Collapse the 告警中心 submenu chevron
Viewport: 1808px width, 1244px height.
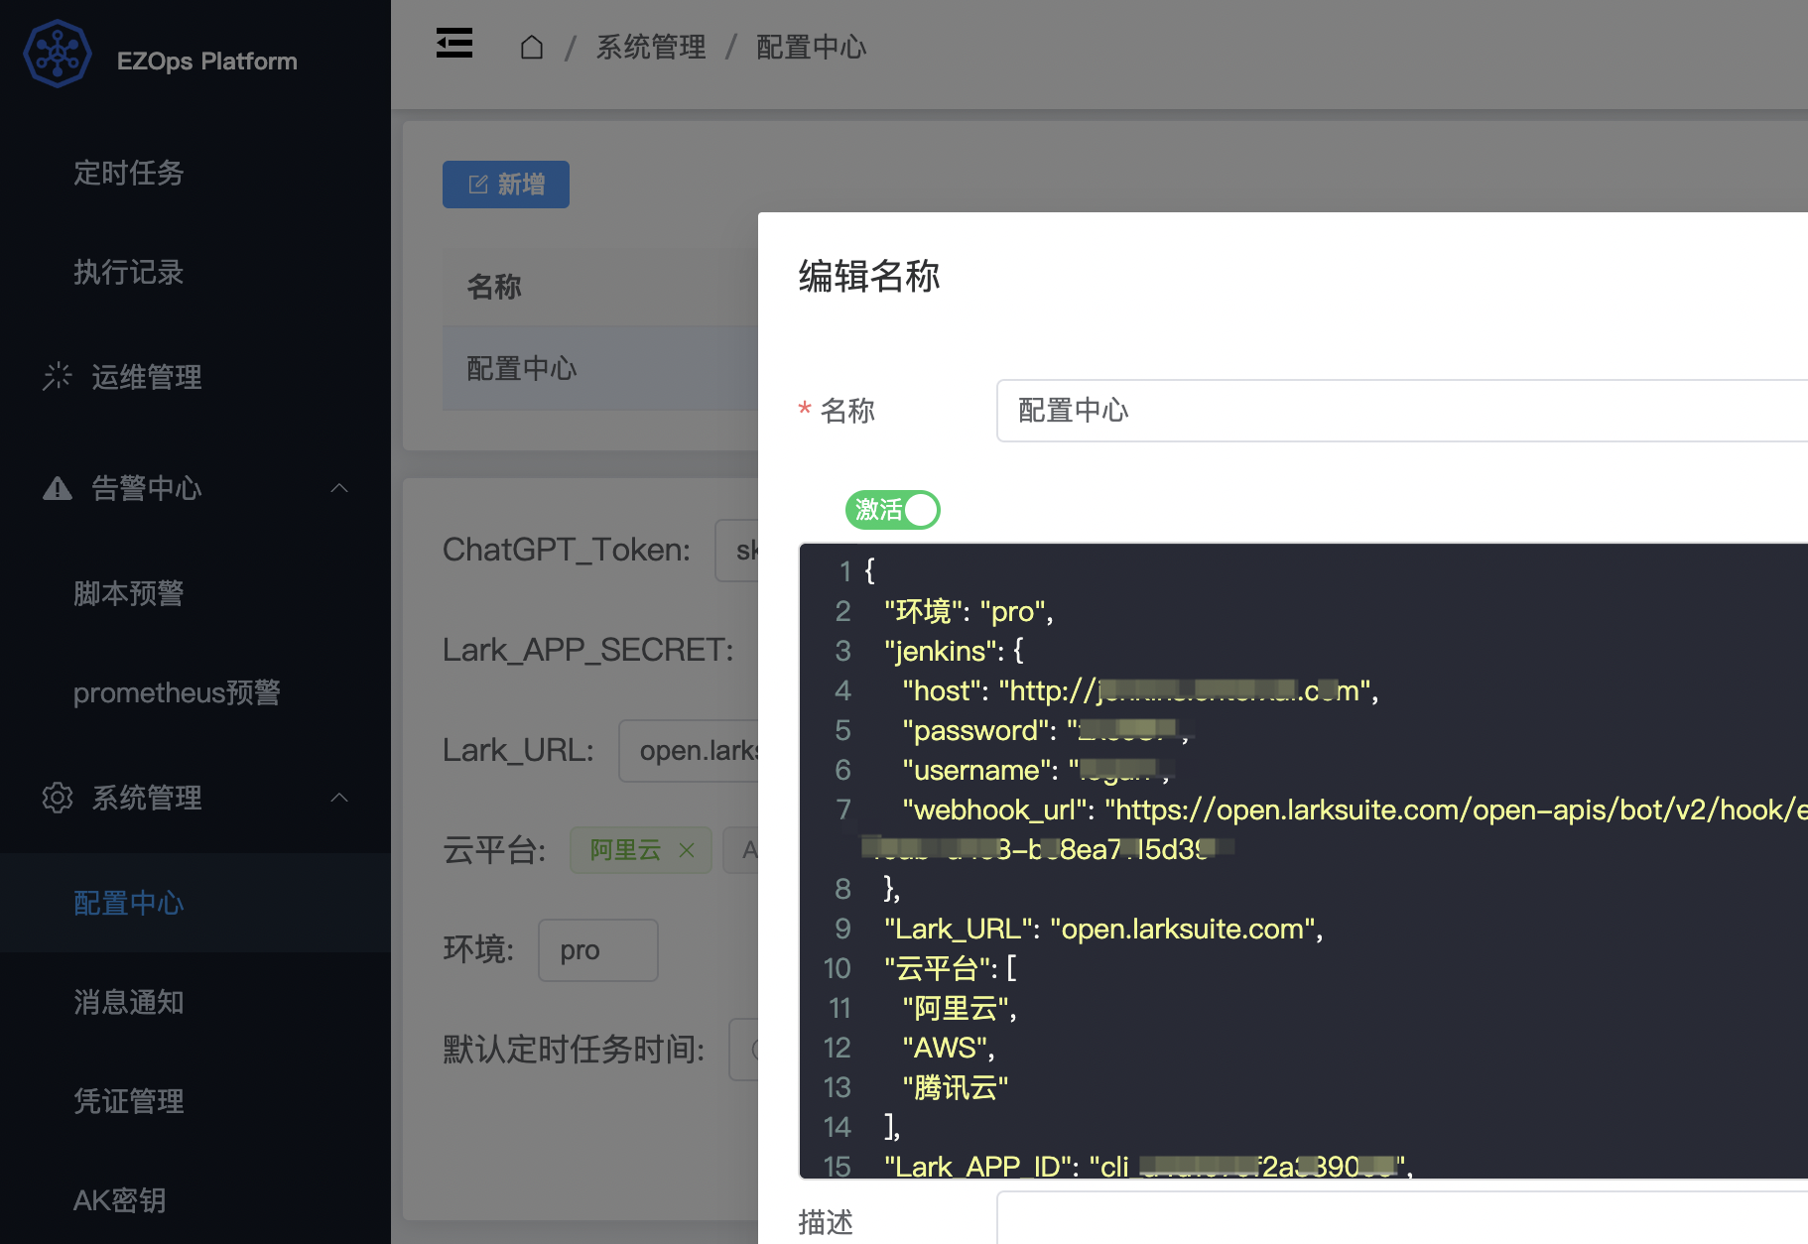tap(339, 488)
